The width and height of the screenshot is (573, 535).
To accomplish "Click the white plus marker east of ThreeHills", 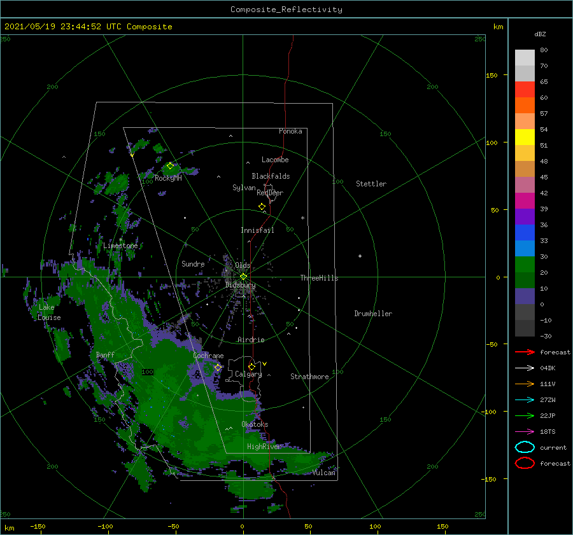I will tap(360, 256).
